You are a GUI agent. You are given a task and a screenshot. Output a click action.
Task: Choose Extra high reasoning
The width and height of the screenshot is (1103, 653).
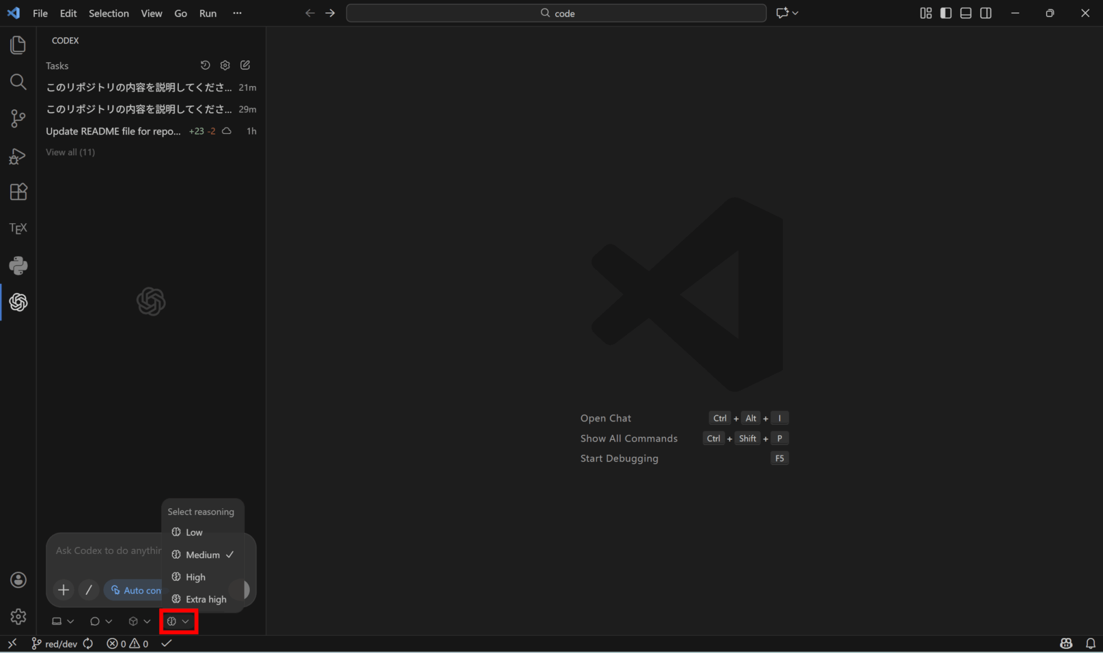pyautogui.click(x=206, y=599)
